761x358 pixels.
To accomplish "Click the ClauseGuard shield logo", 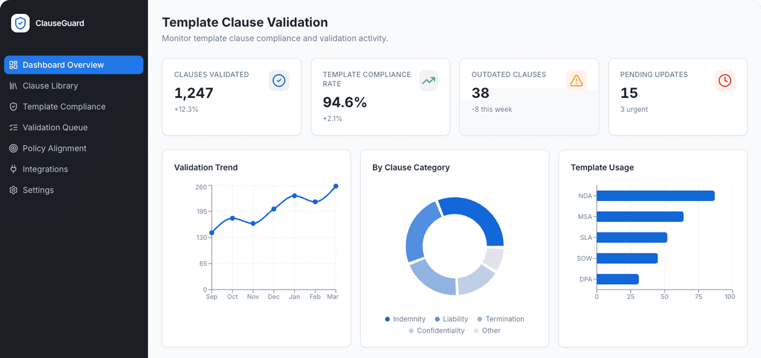I will pyautogui.click(x=20, y=23).
